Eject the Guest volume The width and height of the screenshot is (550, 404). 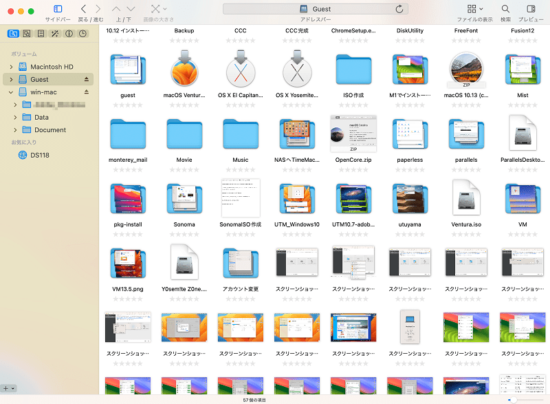87,79
